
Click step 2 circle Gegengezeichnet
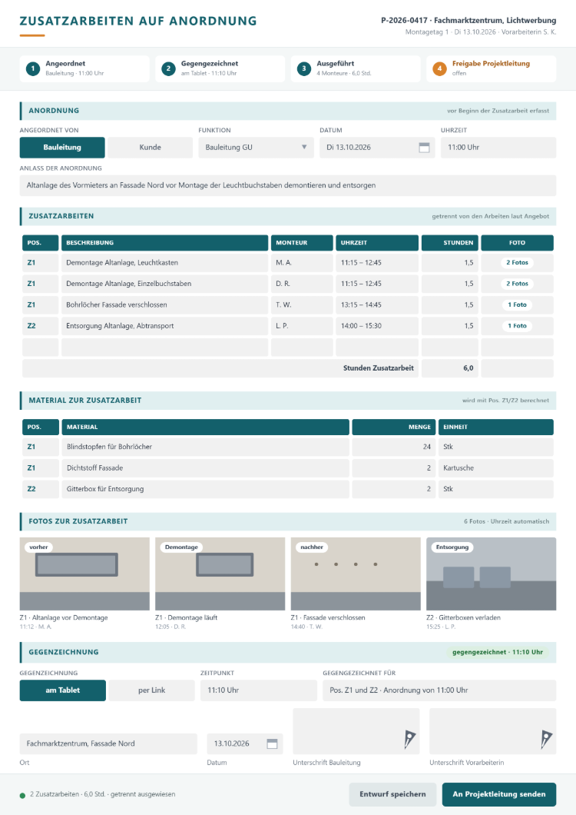(x=168, y=68)
